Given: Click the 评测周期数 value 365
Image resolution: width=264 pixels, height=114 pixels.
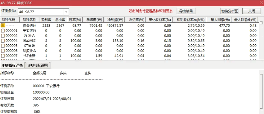Looking at the screenshot, I should pyautogui.click(x=37, y=112).
